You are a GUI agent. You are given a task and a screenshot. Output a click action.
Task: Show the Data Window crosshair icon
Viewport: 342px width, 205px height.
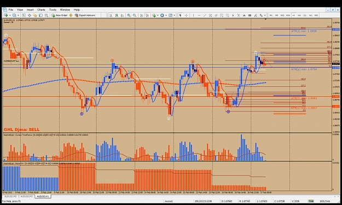click(x=29, y=15)
